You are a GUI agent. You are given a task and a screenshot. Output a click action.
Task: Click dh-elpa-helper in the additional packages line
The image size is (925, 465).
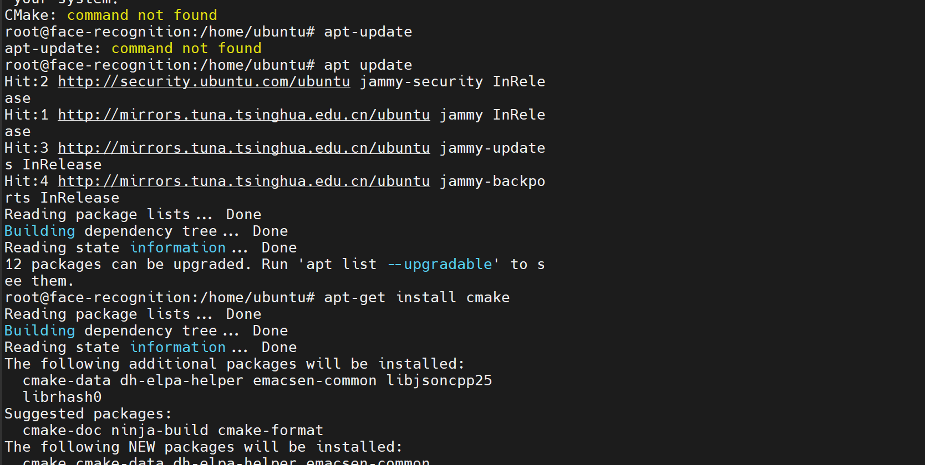click(x=181, y=381)
